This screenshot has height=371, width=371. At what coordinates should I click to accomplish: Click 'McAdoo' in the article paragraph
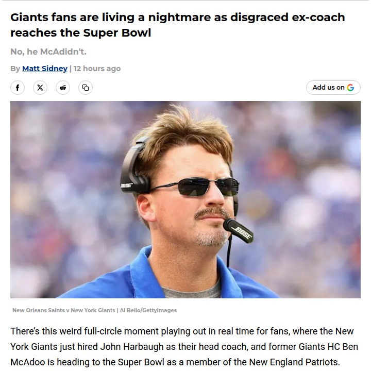pos(28,362)
